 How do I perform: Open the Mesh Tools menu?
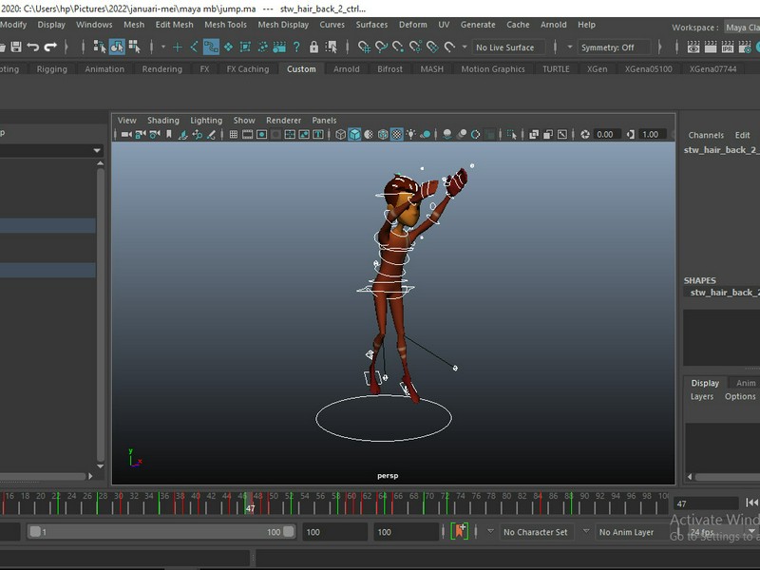225,25
